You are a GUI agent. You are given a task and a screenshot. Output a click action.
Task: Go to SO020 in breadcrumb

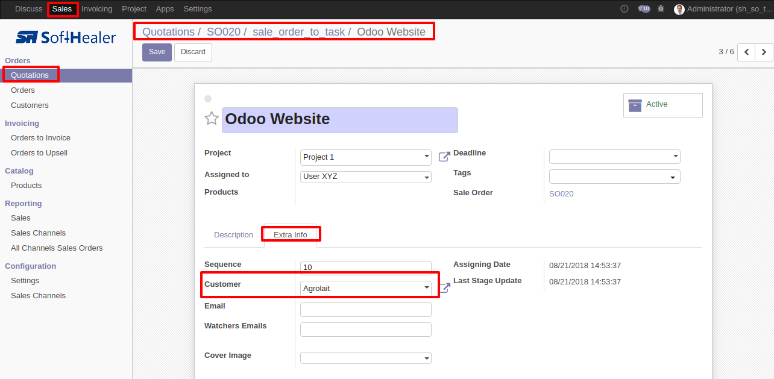(224, 32)
